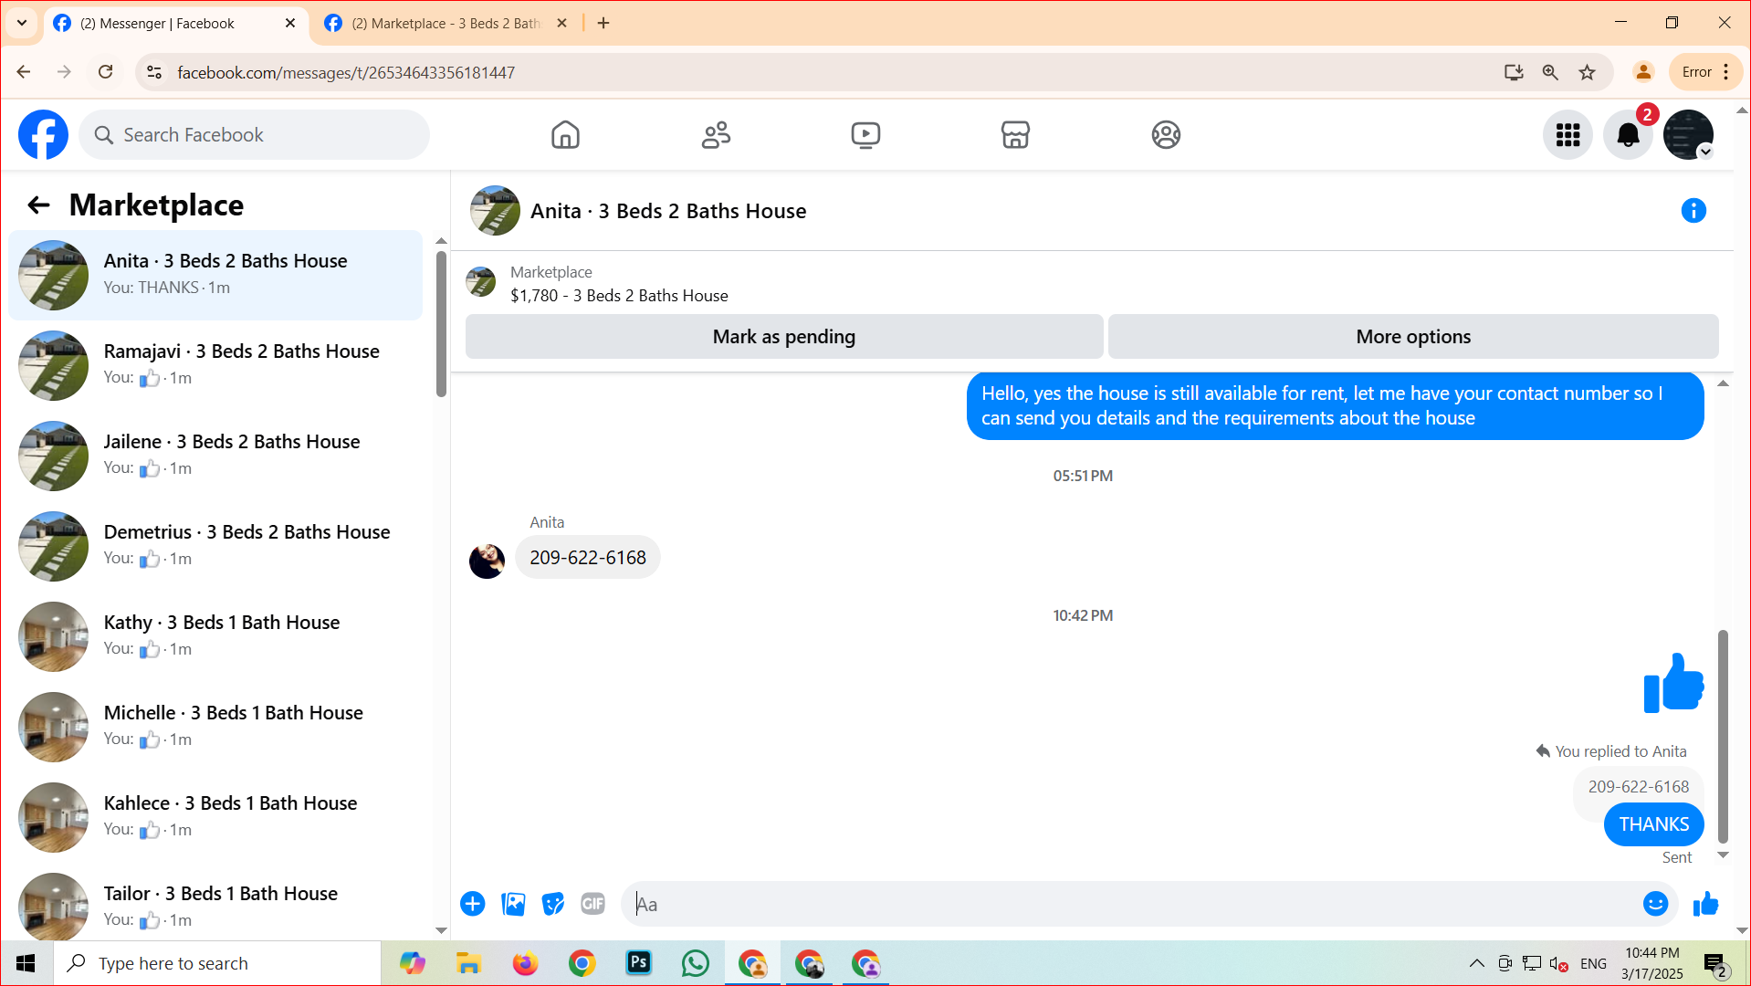Open the Marketplace storefront icon
Screen dimensions: 1751x986
point(1015,135)
